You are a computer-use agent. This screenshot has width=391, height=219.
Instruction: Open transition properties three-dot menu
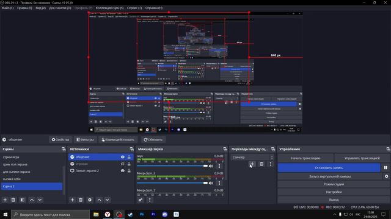click(271, 164)
